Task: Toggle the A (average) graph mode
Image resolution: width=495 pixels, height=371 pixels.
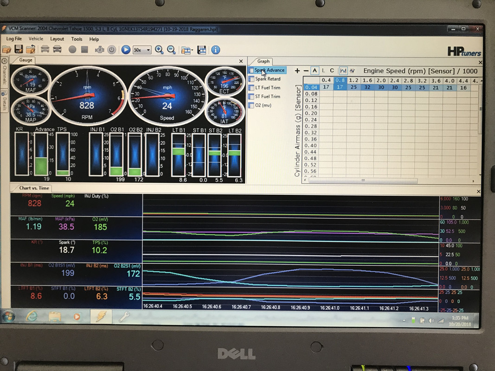Action: [315, 70]
